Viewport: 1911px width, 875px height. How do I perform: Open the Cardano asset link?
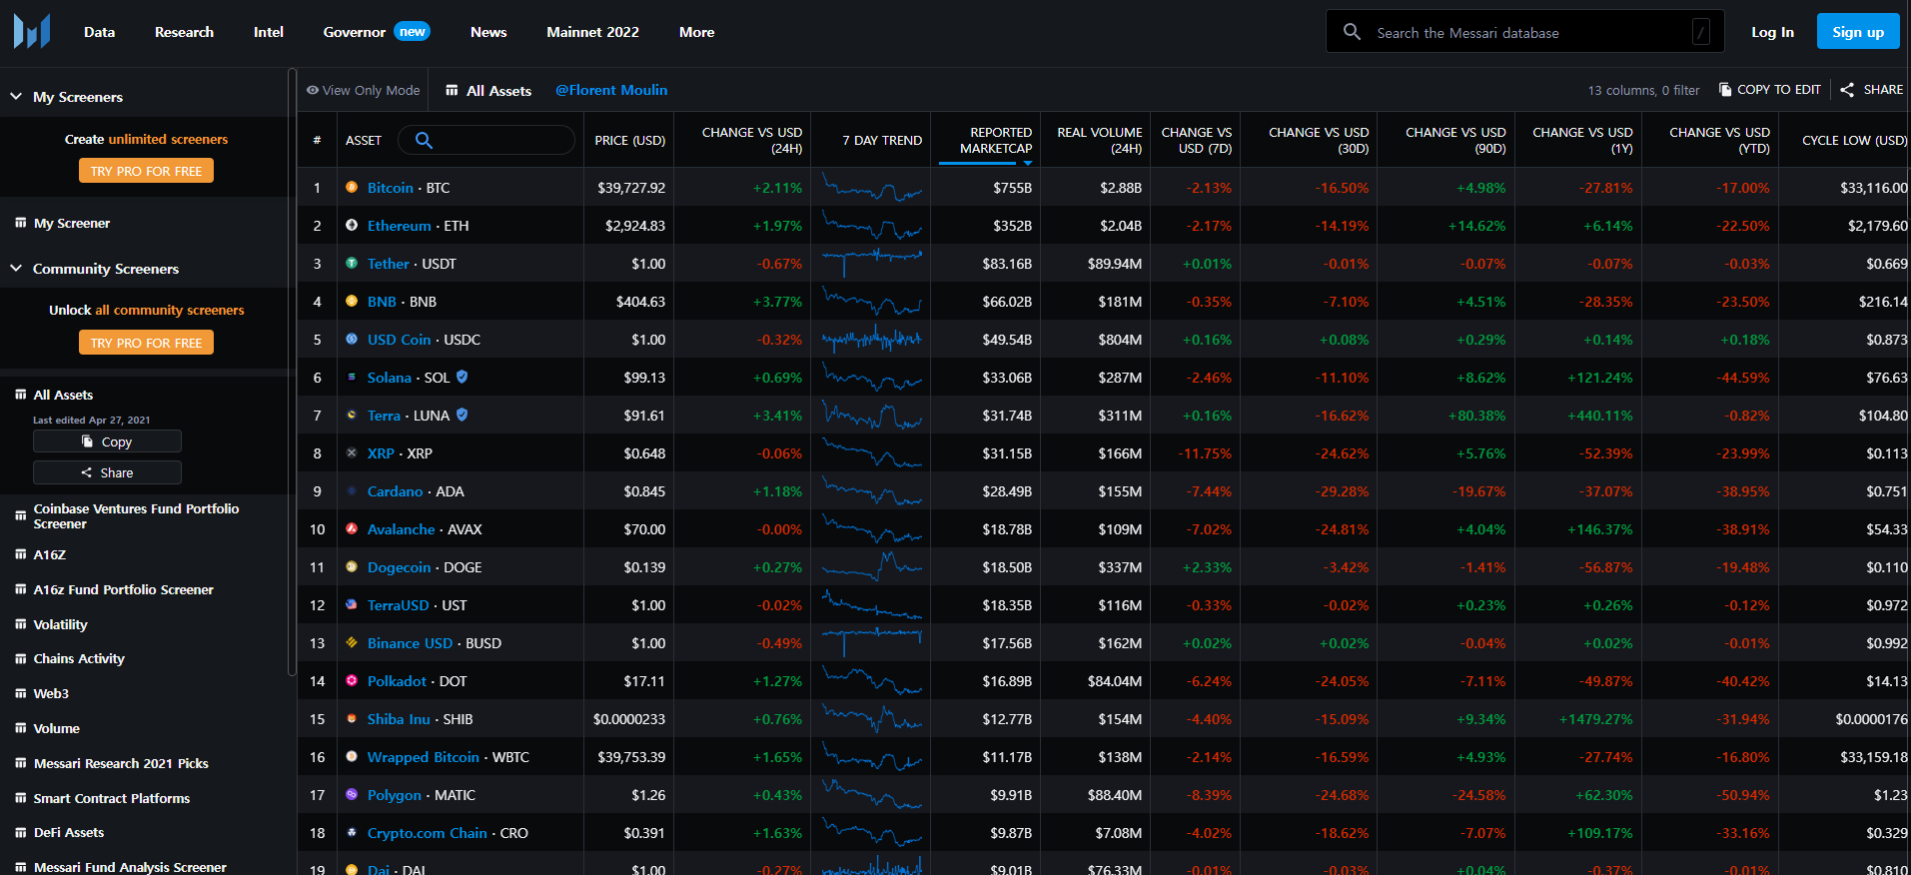click(395, 490)
